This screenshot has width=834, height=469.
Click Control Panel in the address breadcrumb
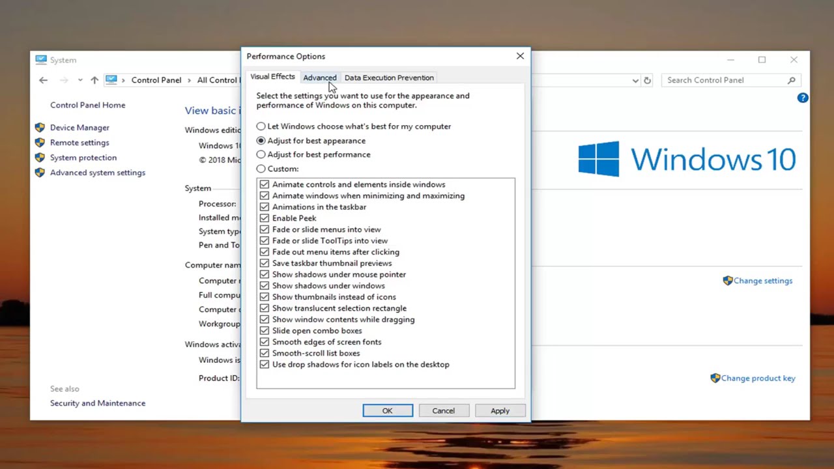[156, 80]
